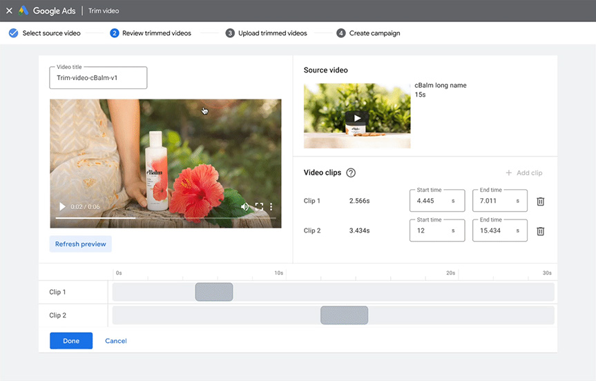Edit the Video title field
The width and height of the screenshot is (596, 381).
click(x=98, y=78)
